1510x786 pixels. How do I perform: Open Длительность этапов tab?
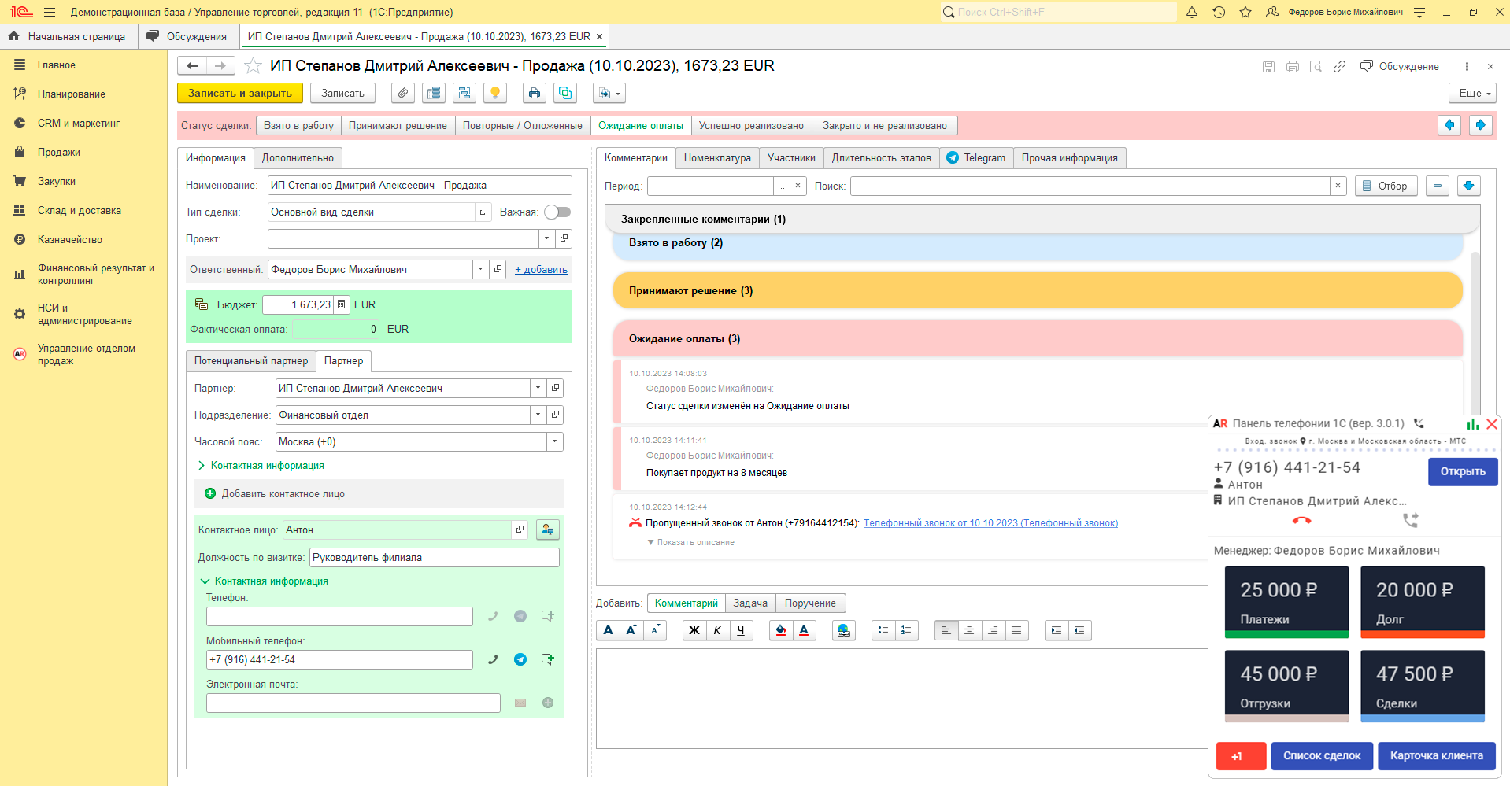[x=881, y=157]
